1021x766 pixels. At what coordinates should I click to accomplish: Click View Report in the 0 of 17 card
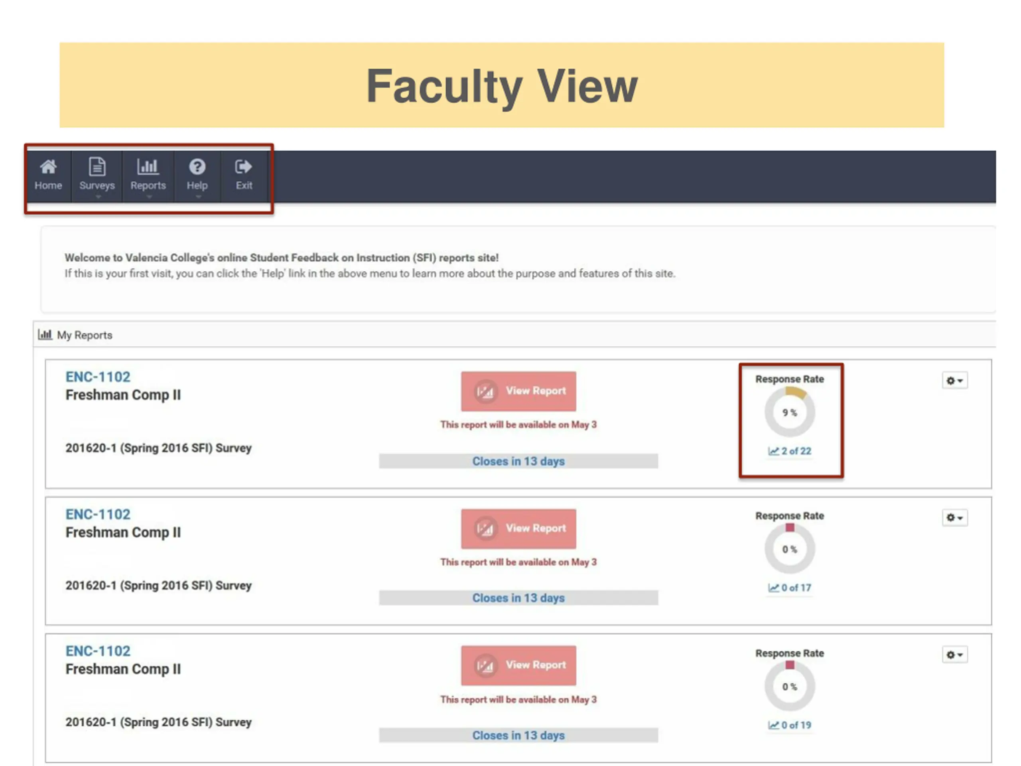coord(518,529)
